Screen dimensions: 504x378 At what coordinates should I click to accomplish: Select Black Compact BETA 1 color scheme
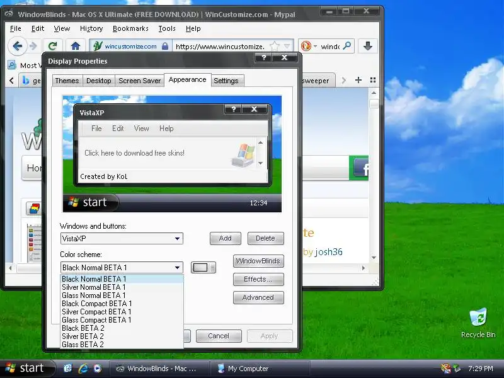(122, 304)
